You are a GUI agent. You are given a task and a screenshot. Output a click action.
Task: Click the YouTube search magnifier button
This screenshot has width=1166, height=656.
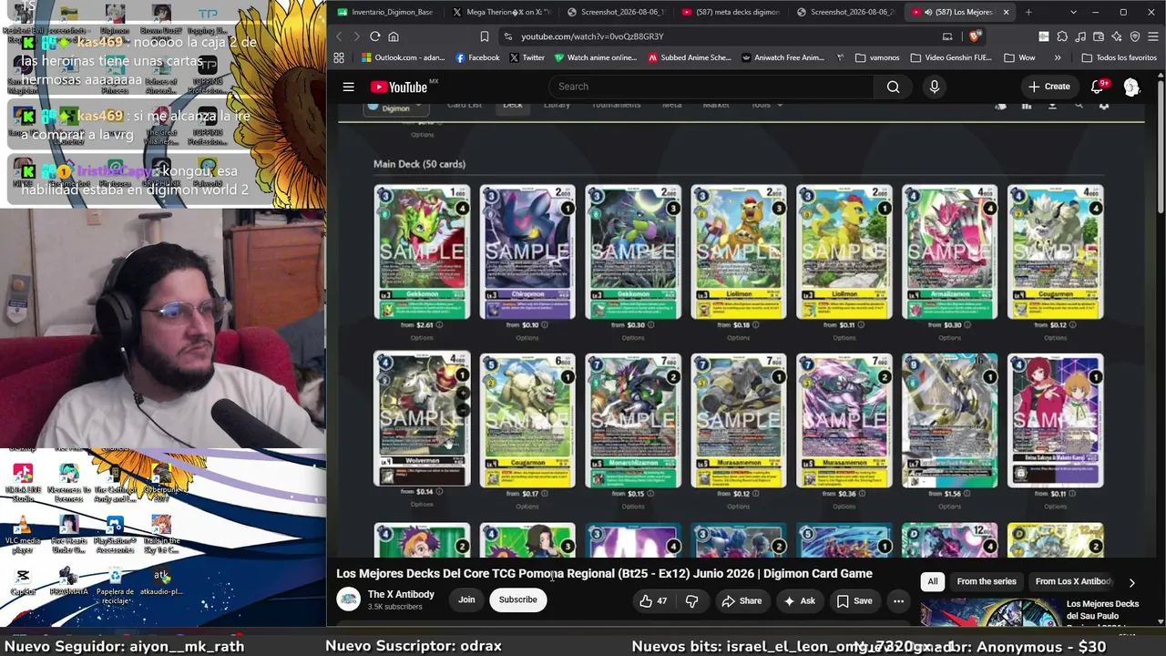point(893,87)
